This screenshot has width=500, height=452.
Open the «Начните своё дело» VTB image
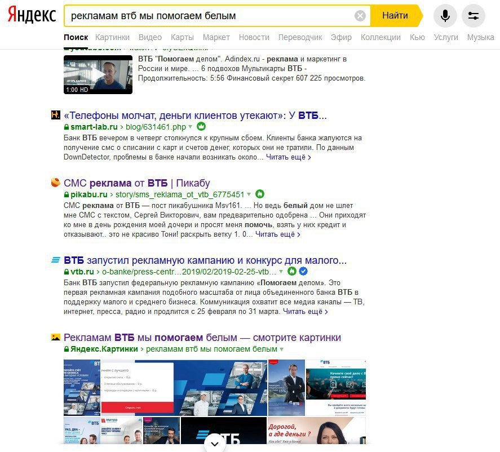click(336, 388)
